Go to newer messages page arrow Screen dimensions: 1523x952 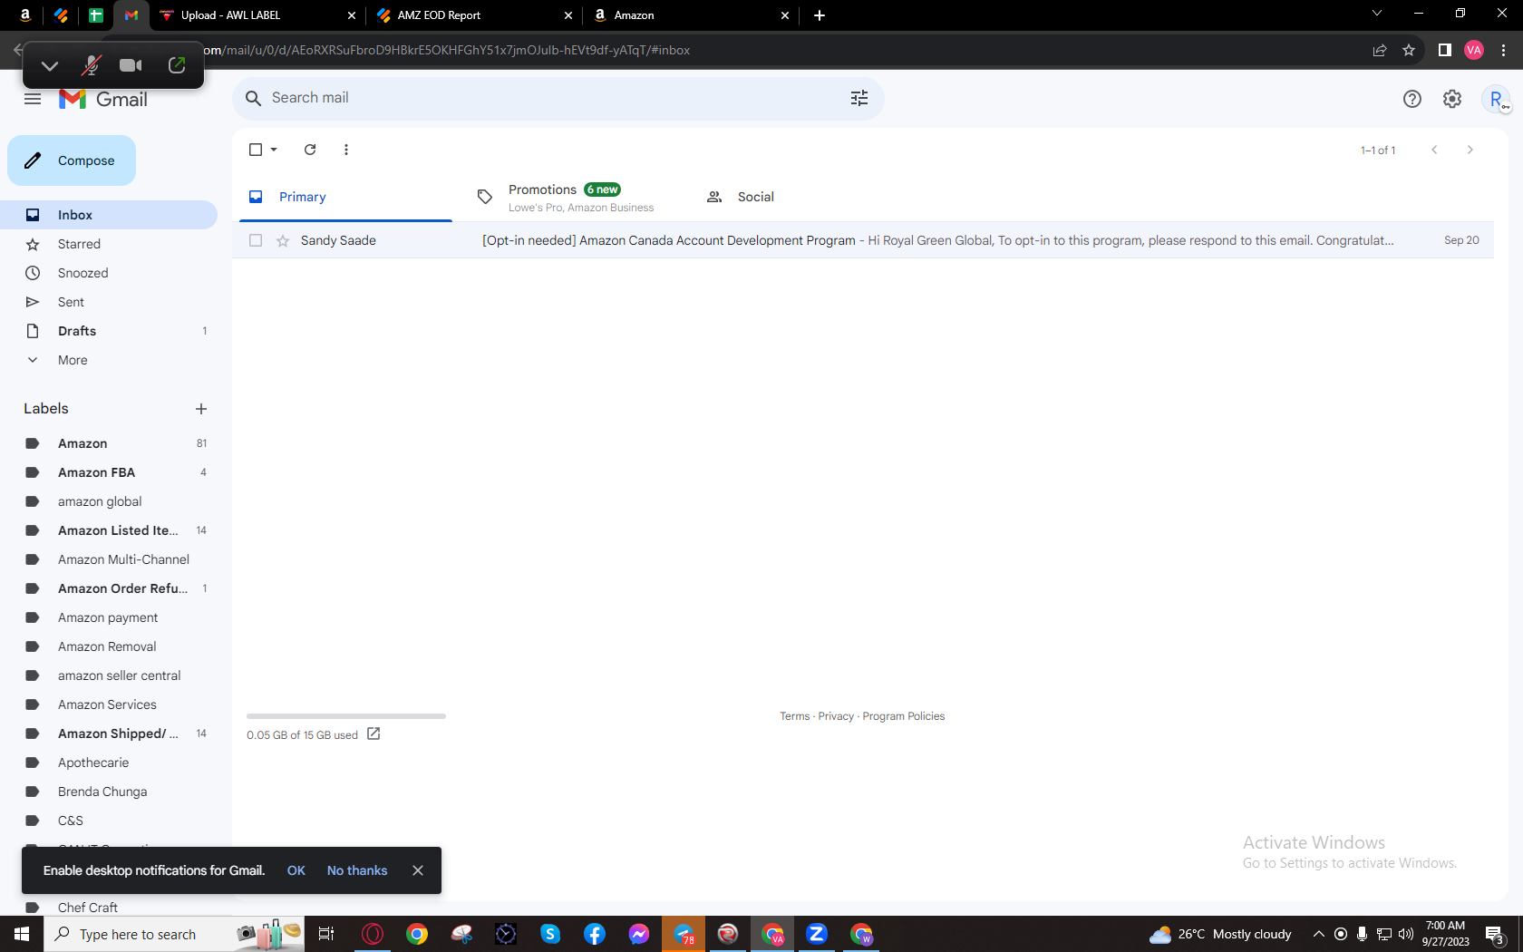click(x=1434, y=150)
